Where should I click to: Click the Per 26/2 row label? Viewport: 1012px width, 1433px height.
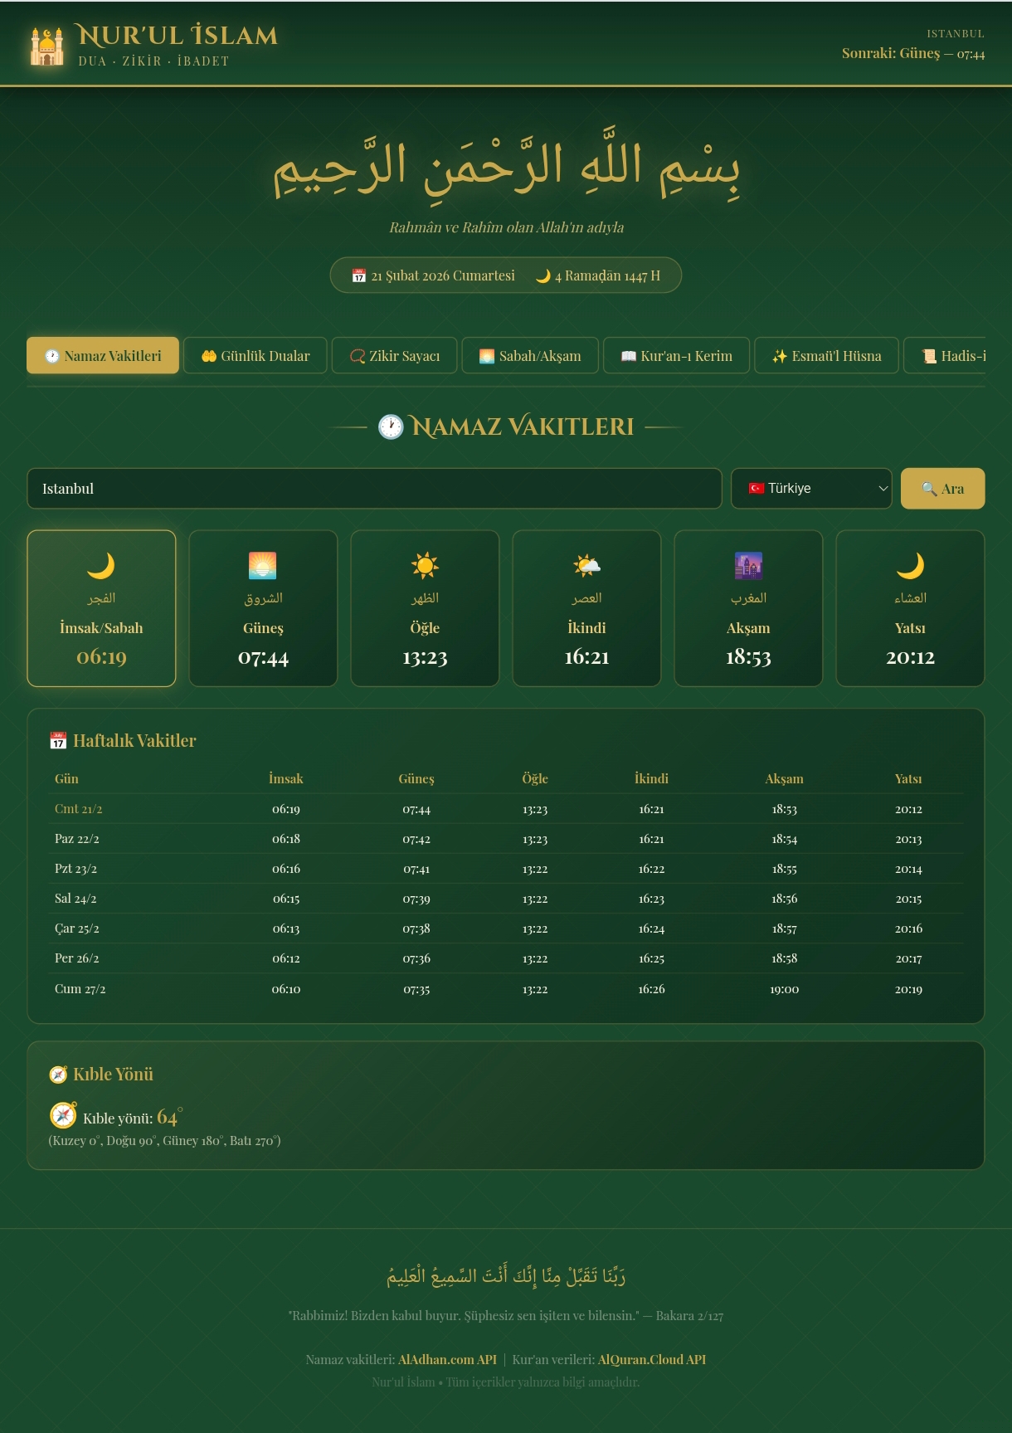coord(77,958)
